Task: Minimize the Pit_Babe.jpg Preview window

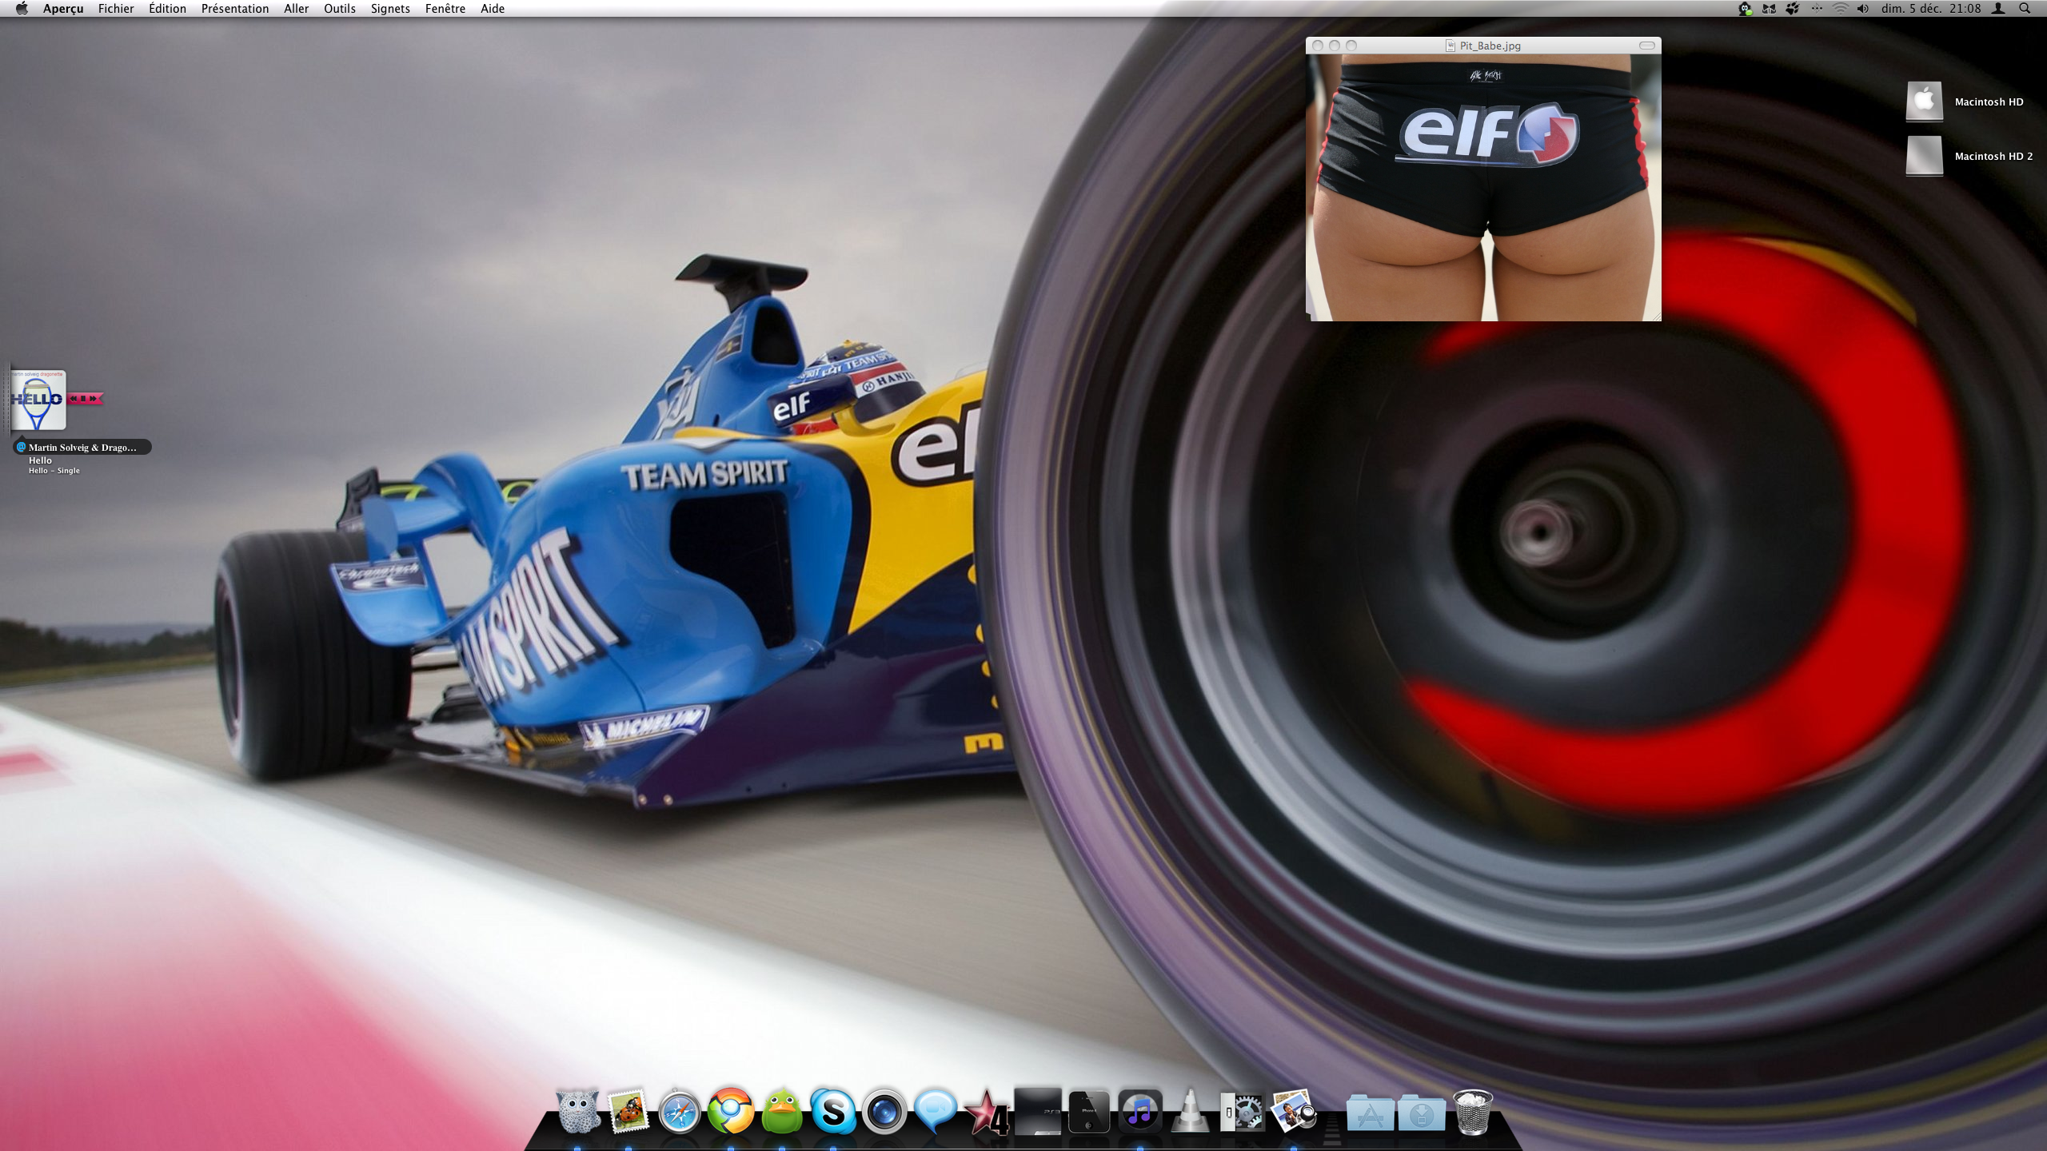Action: [1335, 46]
